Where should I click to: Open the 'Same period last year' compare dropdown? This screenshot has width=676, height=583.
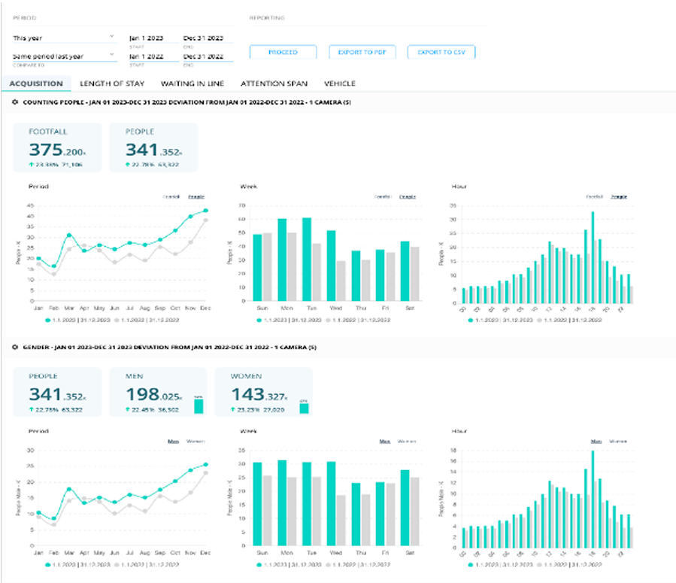(65, 56)
